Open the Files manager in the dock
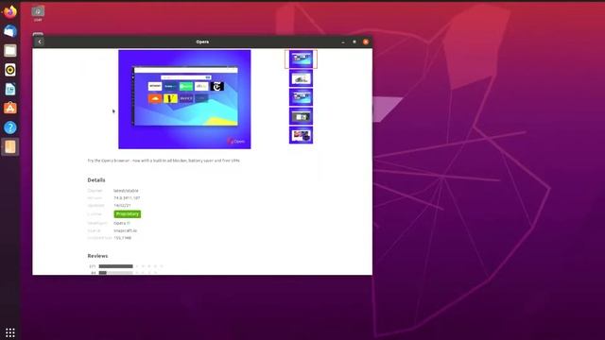This screenshot has width=605, height=340. (x=10, y=50)
